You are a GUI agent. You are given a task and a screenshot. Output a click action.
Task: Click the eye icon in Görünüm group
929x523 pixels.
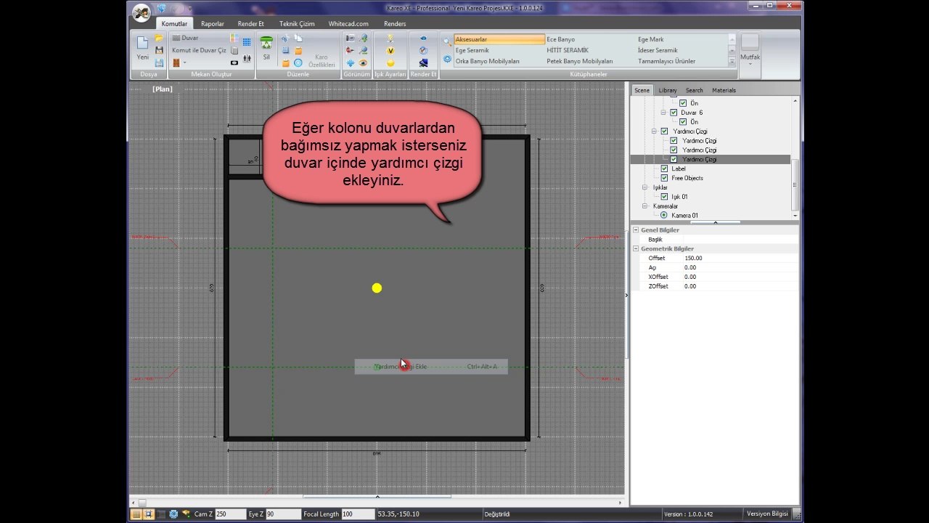tap(363, 63)
